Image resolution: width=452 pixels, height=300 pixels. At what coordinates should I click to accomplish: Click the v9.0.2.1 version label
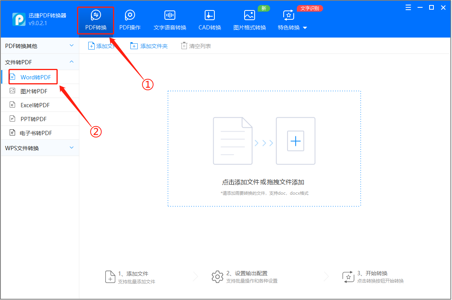coord(38,23)
